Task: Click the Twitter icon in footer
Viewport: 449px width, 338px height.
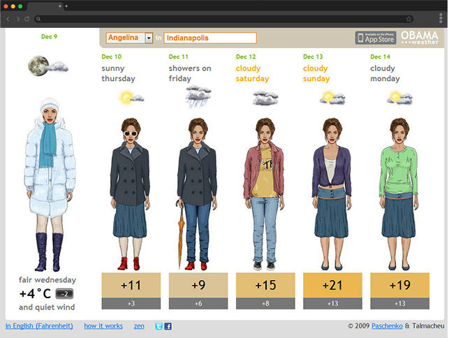Action: (159, 326)
